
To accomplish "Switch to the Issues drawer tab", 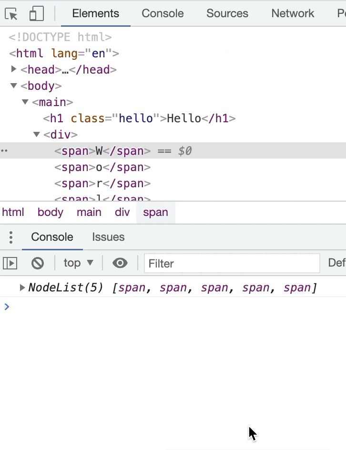I will (108, 237).
